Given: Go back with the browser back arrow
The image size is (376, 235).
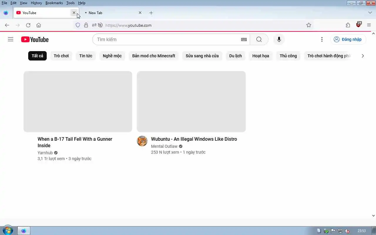Looking at the screenshot, I should [x=7, y=25].
